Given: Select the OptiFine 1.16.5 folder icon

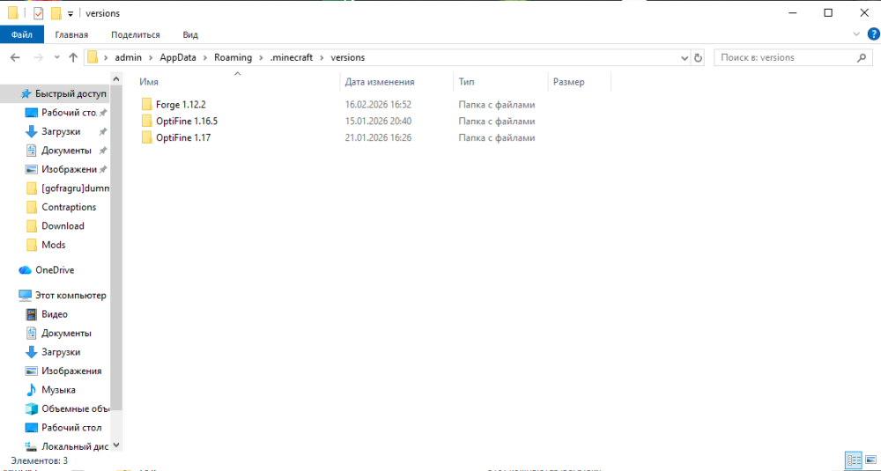Looking at the screenshot, I should 146,121.
